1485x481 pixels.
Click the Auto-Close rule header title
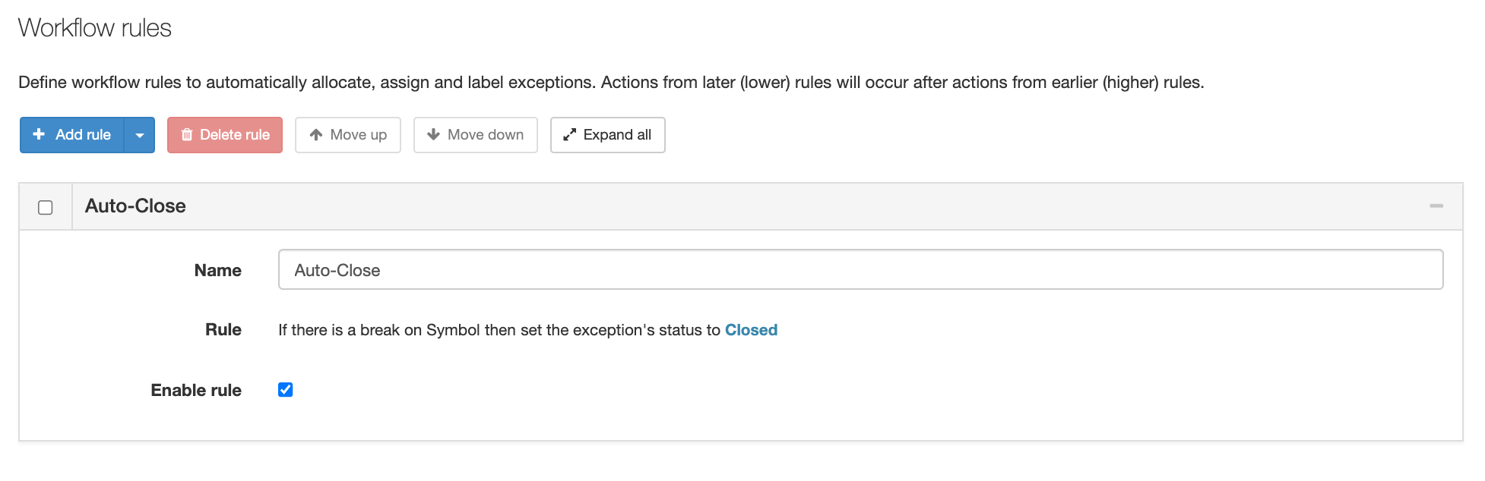(x=135, y=206)
